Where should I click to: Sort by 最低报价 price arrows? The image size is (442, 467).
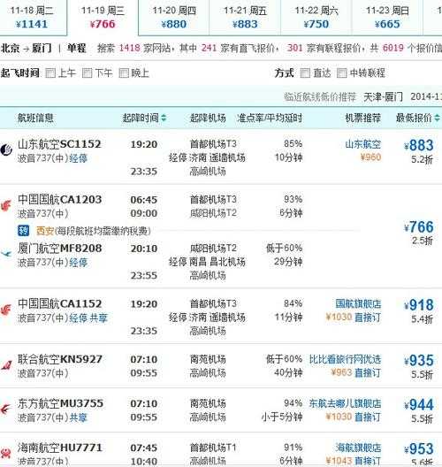point(437,118)
